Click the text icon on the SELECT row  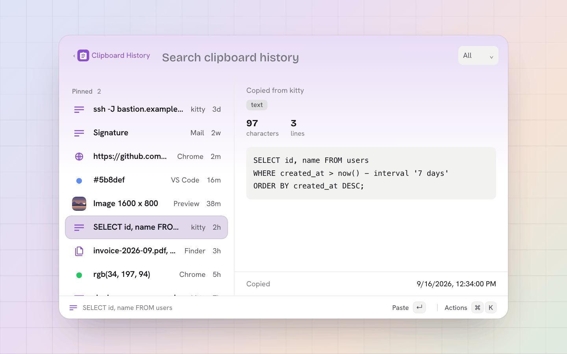tap(79, 227)
